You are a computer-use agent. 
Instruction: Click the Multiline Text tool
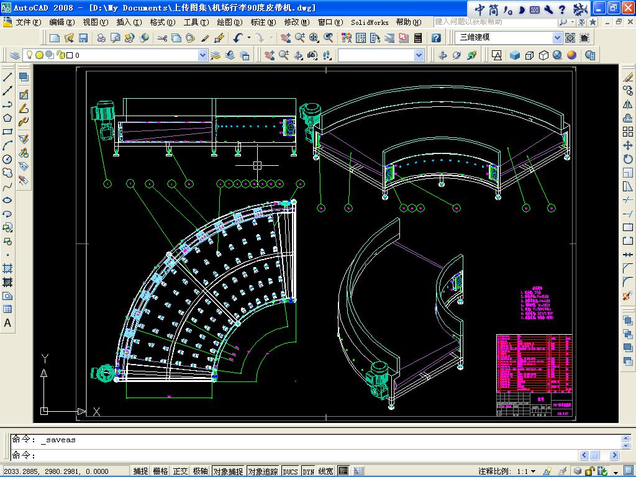(7, 323)
